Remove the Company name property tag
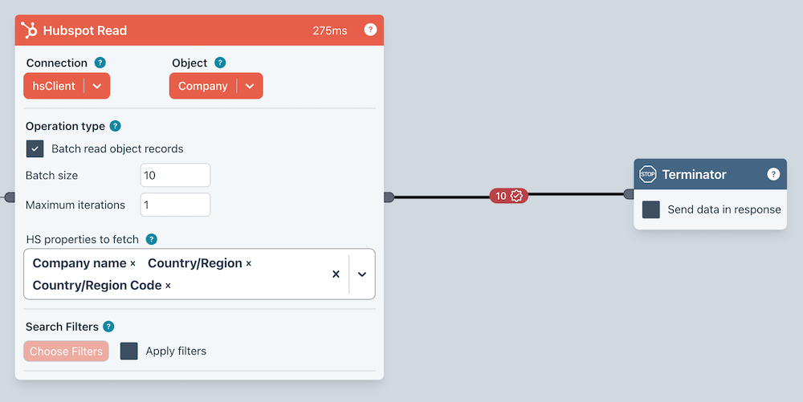 [x=133, y=264]
